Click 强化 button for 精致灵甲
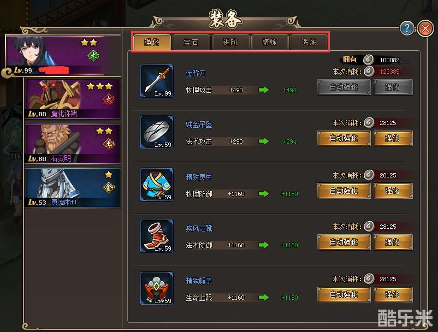 pos(393,191)
